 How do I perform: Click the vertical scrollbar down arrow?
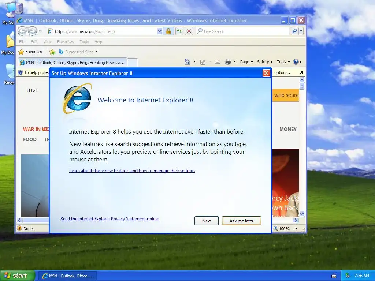tap(302, 214)
